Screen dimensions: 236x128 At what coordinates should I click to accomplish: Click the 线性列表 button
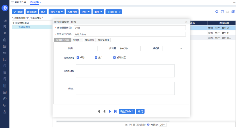click(x=72, y=12)
